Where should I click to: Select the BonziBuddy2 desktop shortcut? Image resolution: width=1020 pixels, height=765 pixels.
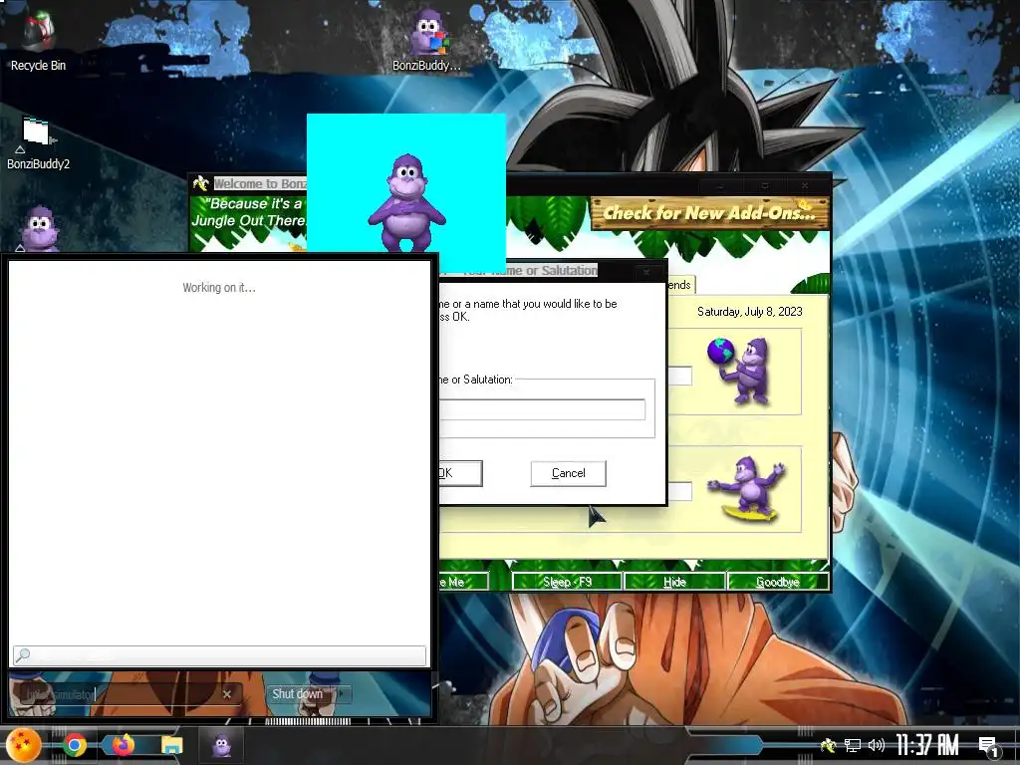pyautogui.click(x=38, y=143)
